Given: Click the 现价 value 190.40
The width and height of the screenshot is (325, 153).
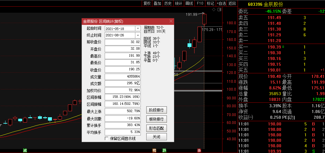Looking at the screenshot, I should [x=274, y=77].
